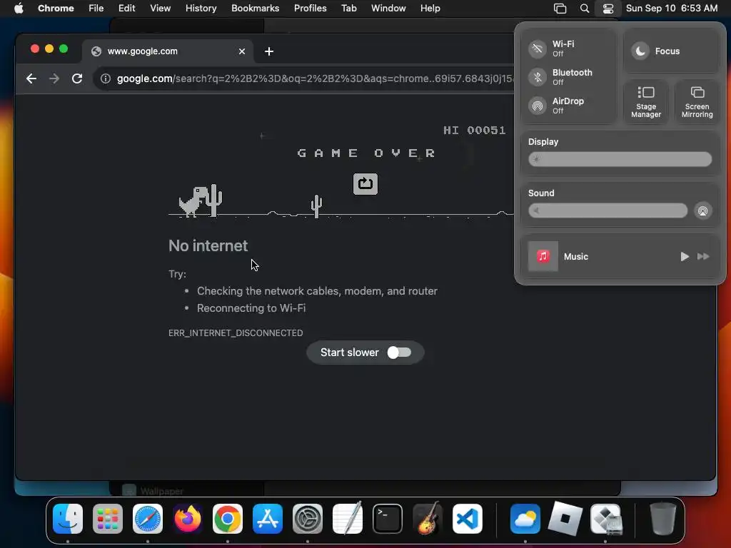Launch Visual Studio Code from the Dock

pos(468,519)
